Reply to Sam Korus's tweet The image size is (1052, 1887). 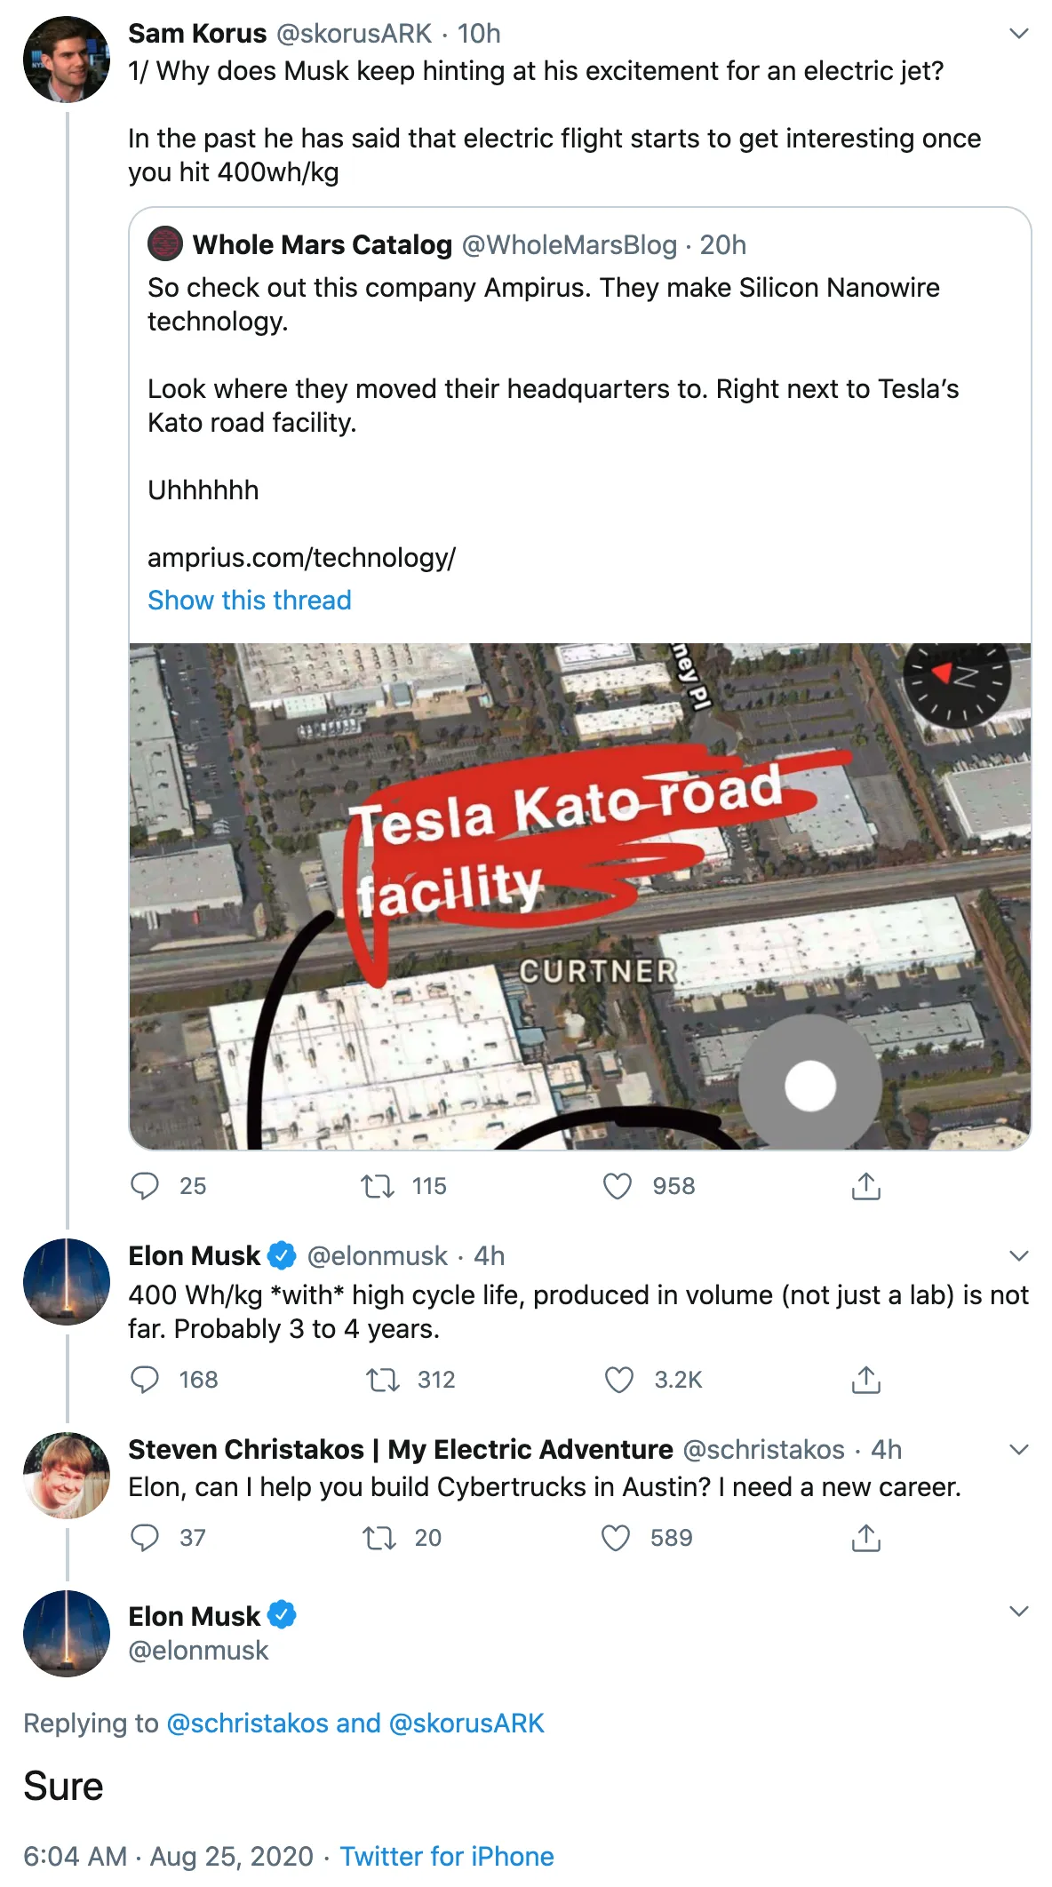[145, 1186]
